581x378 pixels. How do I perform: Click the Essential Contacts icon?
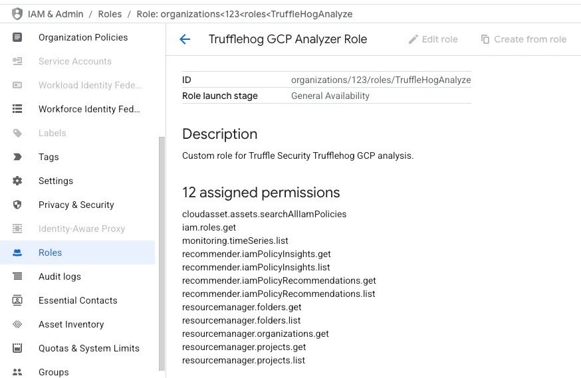(17, 300)
